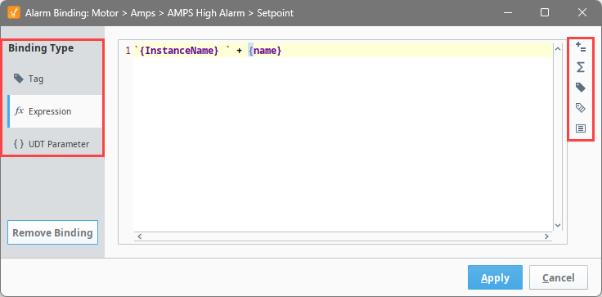Click the operators plus-equals icon
Viewport: 602px width, 297px height.
pyautogui.click(x=581, y=47)
